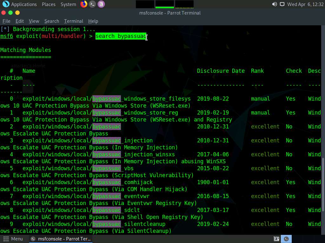
Task: Click the display/network tray icon
Action: (x=282, y=4)
